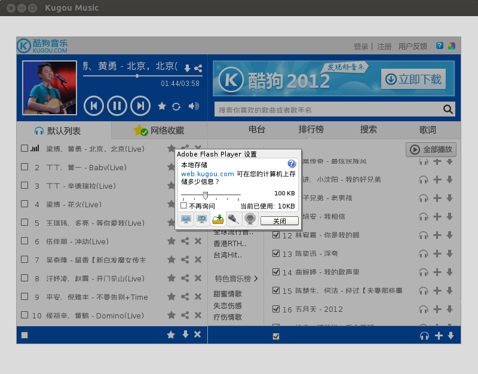The height and width of the screenshot is (374, 478).
Task: Close the Flash Player settings dialog
Action: tap(280, 220)
